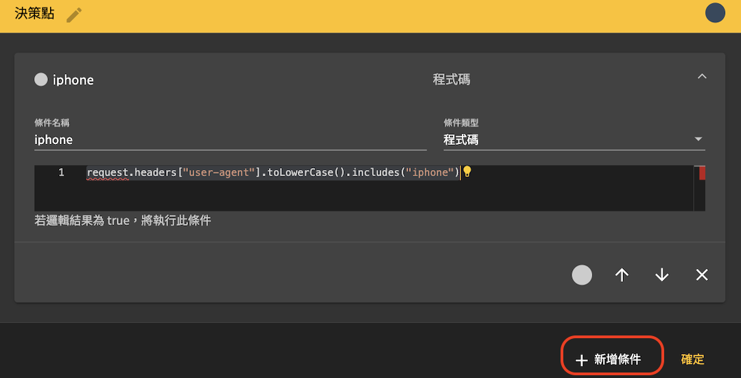Click the red marker in editor scrollbar

[x=703, y=173]
